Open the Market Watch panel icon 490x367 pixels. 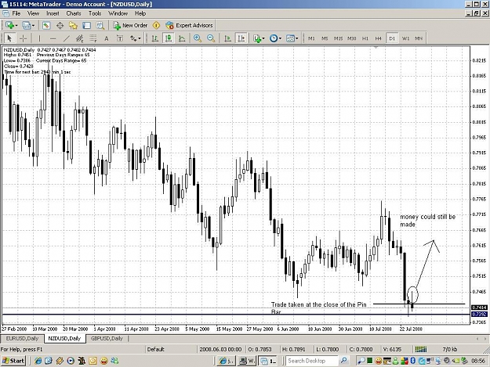point(46,26)
